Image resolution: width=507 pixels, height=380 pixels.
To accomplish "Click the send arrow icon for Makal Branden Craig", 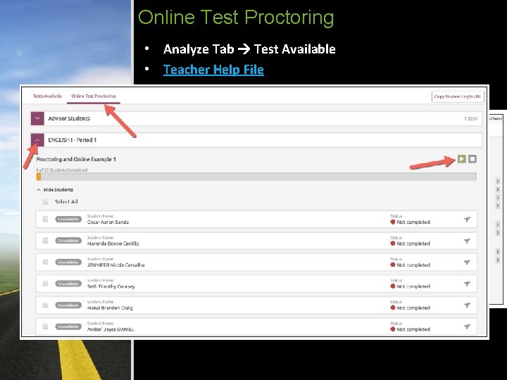I will click(467, 305).
